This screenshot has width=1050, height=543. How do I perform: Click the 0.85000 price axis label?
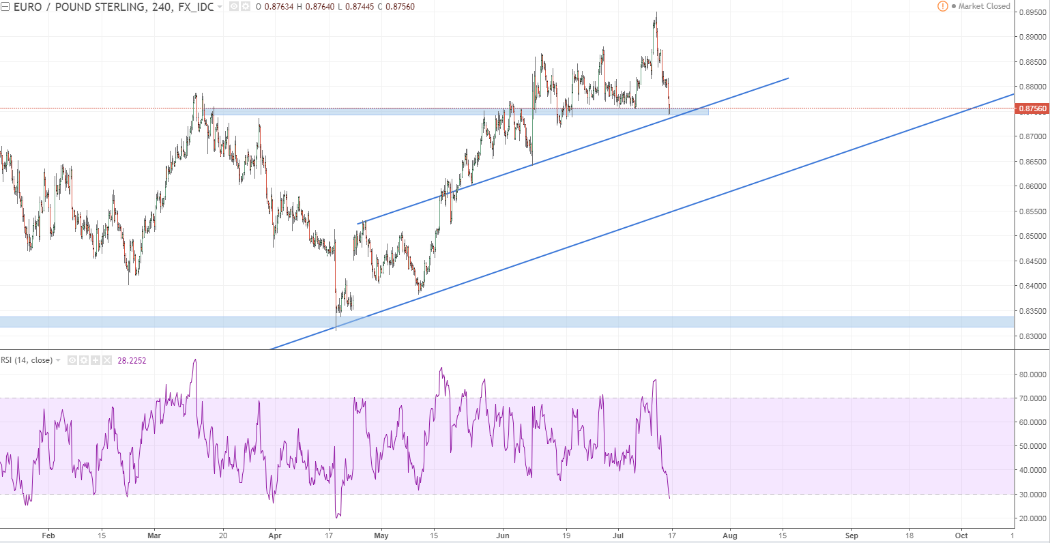pyautogui.click(x=1033, y=237)
